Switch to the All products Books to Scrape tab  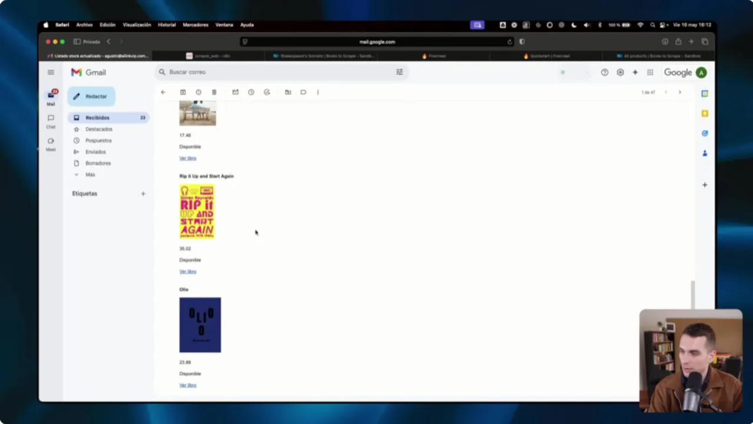click(659, 56)
